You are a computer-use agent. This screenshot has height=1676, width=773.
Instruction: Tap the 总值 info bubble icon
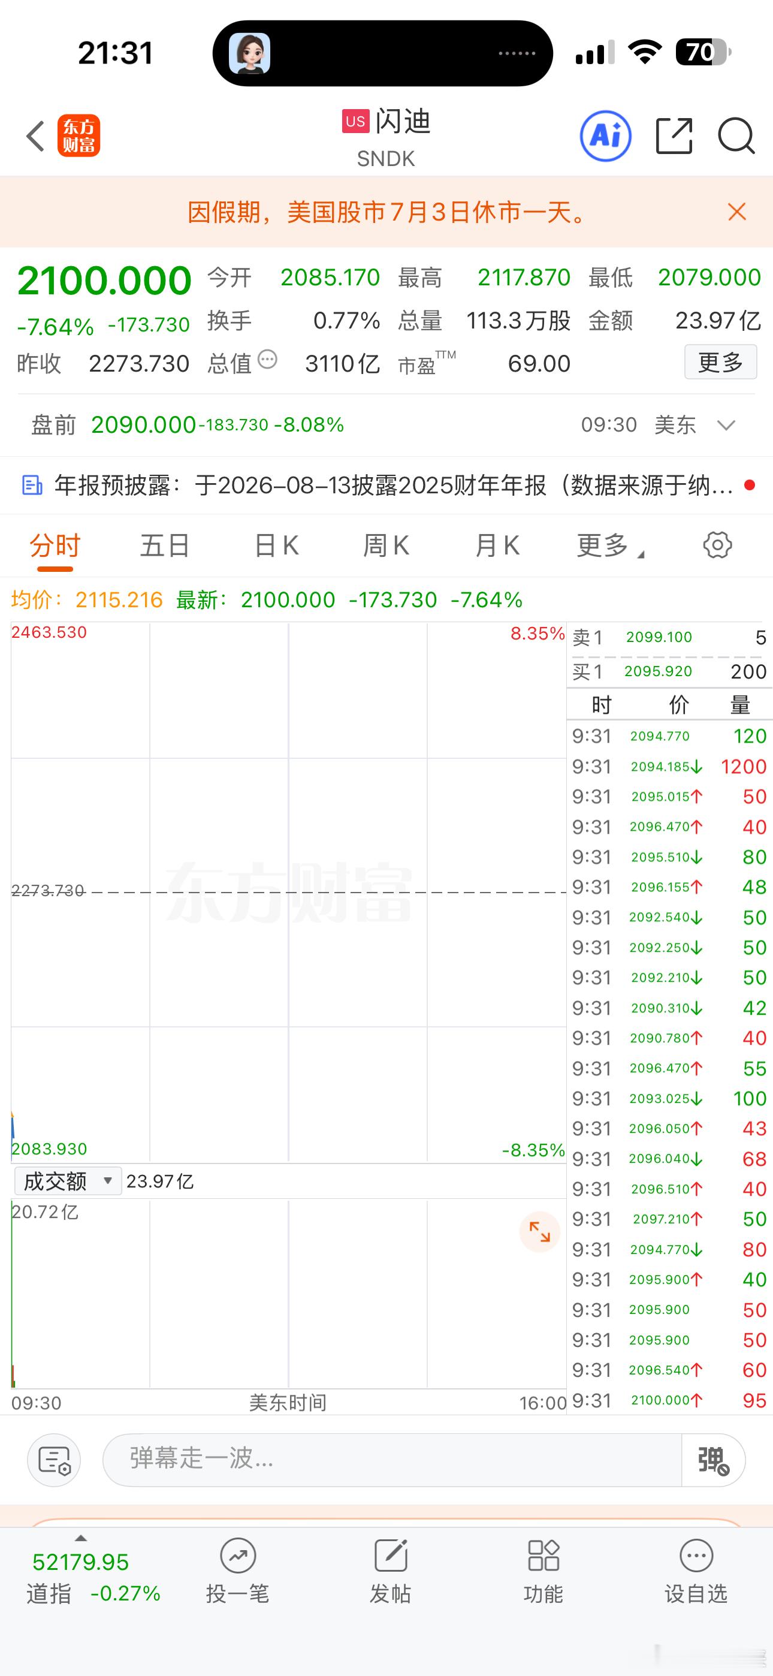coord(267,359)
